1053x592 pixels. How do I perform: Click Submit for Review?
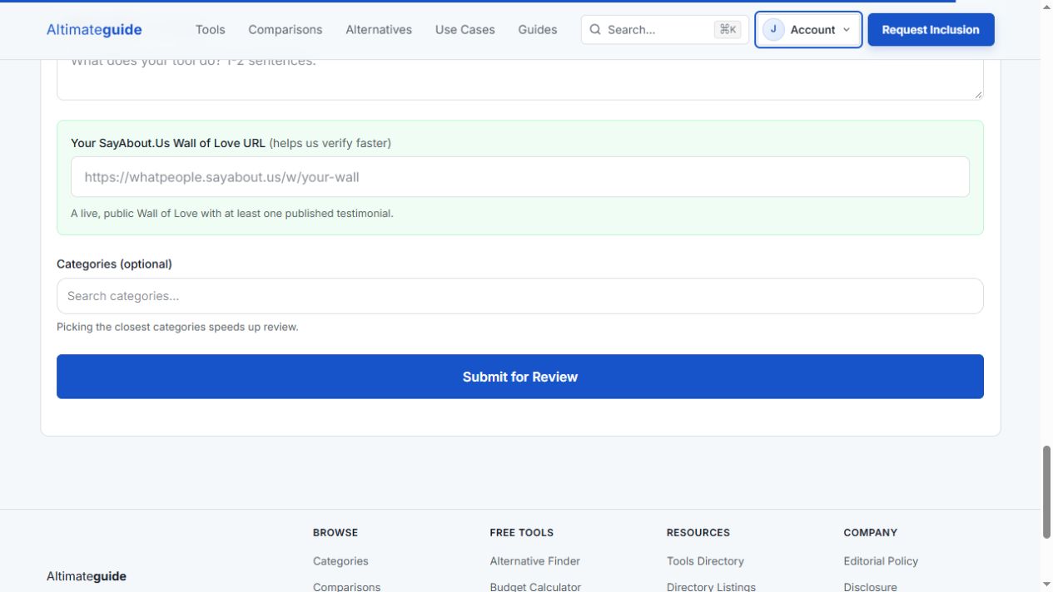[520, 377]
